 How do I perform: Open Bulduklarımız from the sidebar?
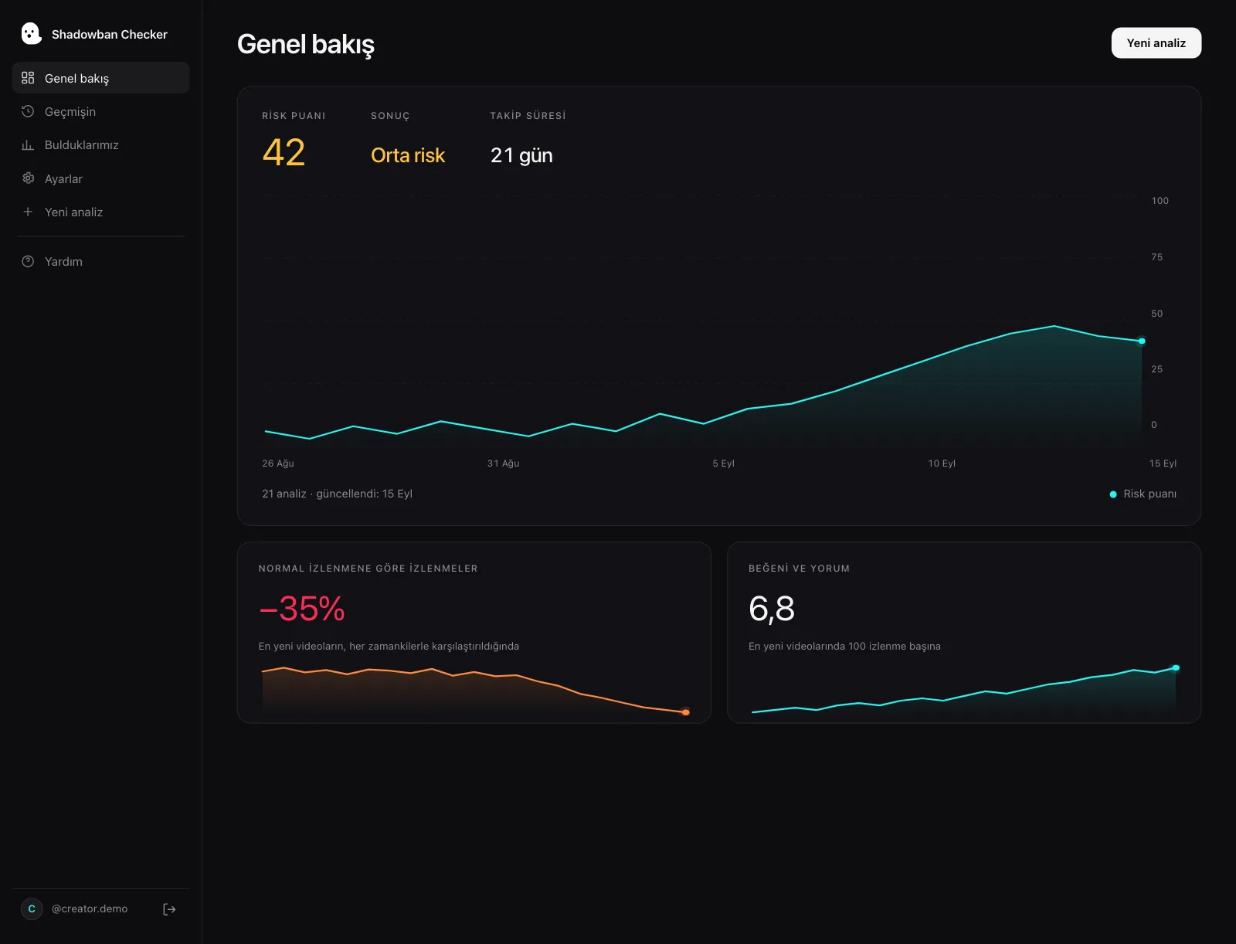(x=100, y=144)
